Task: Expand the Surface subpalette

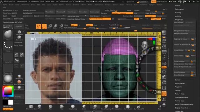Action: [x=177, y=6]
